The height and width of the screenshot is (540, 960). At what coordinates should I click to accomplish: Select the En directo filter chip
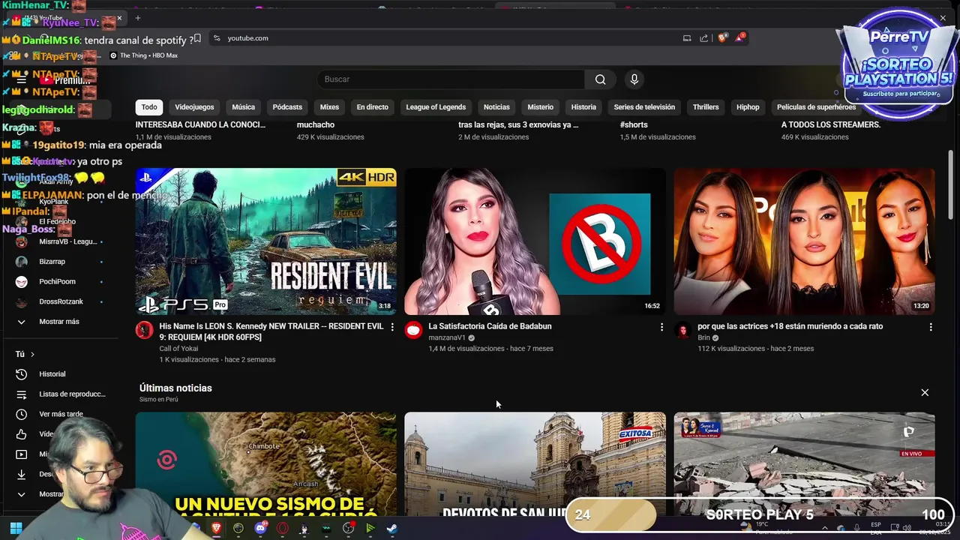(372, 107)
